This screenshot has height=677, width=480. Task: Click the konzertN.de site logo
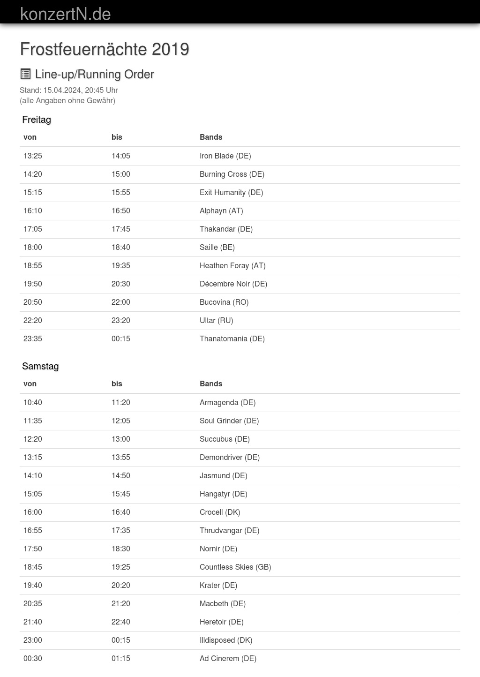(x=65, y=14)
